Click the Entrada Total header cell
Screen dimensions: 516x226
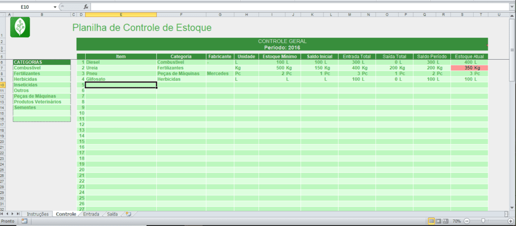(x=357, y=56)
